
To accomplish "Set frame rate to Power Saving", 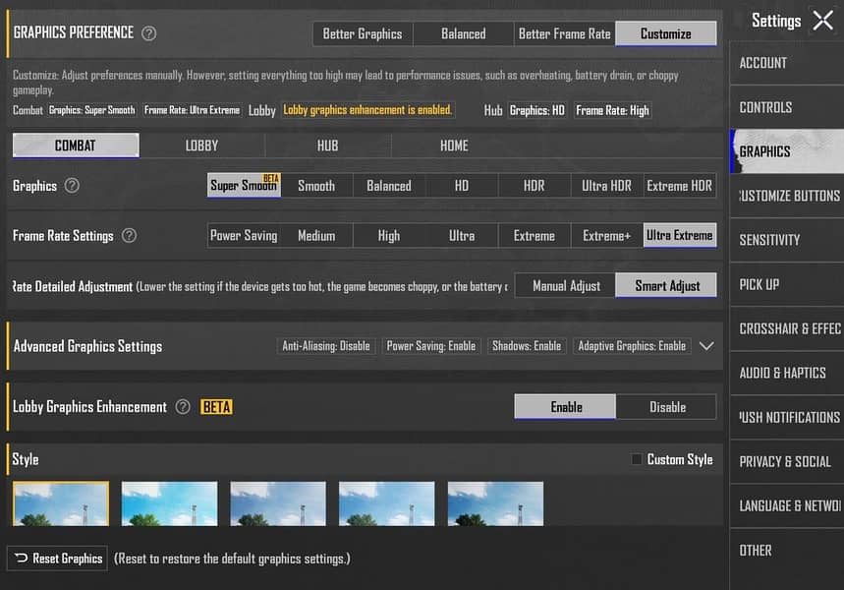I will 244,235.
